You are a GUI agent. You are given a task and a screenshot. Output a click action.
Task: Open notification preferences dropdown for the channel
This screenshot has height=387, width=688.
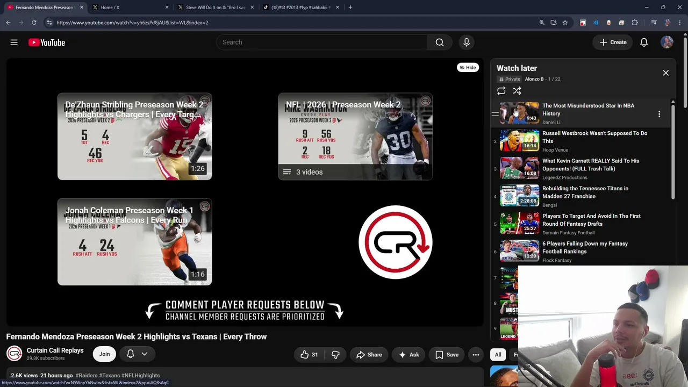[137, 354]
